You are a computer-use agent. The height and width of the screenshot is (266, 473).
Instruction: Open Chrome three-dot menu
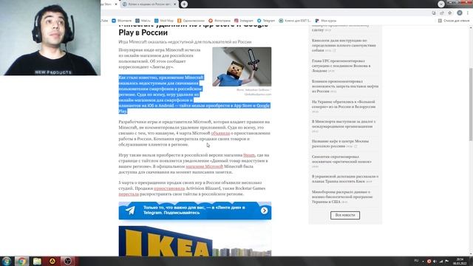468,13
